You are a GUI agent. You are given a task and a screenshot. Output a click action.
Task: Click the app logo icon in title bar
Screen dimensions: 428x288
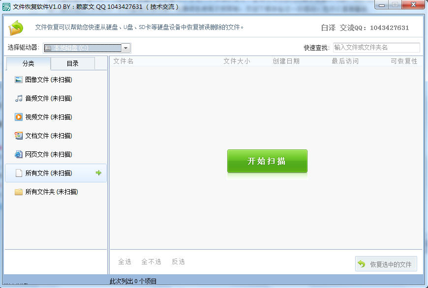pyautogui.click(x=6, y=6)
